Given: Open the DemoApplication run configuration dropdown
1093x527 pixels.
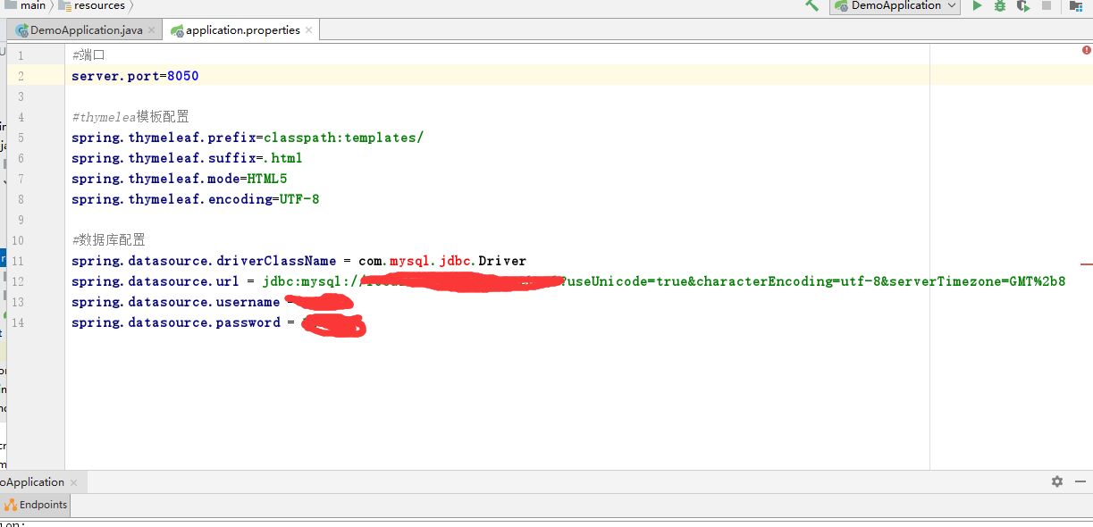Looking at the screenshot, I should [895, 6].
